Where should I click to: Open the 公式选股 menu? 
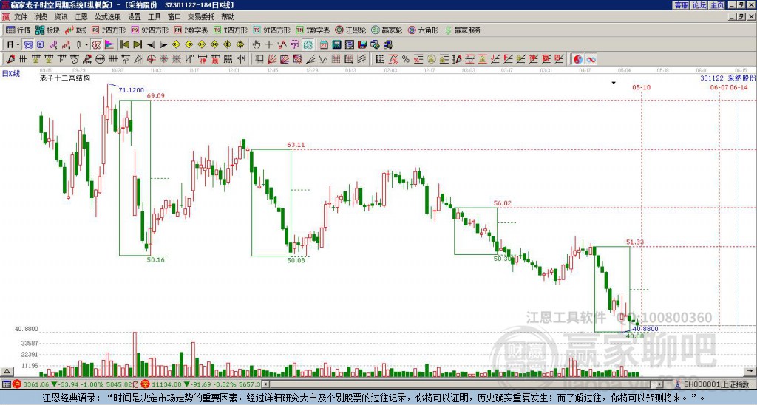click(108, 17)
